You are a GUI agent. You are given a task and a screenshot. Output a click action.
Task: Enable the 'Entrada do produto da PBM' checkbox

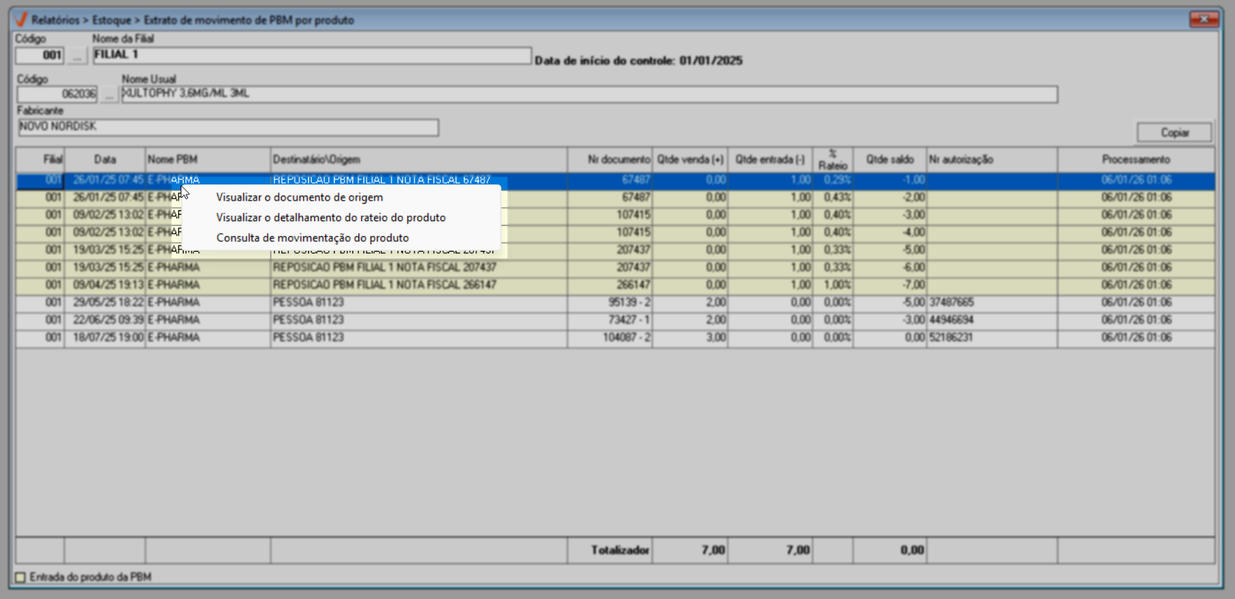click(x=21, y=577)
